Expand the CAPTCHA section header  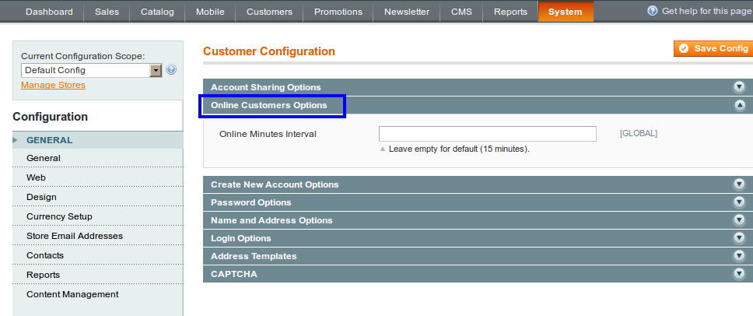coord(233,274)
